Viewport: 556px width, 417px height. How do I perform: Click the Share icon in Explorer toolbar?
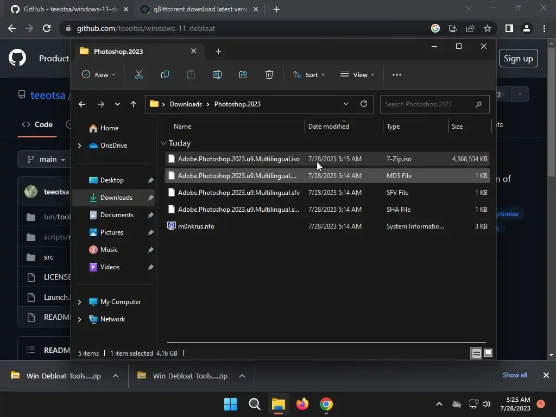243,74
